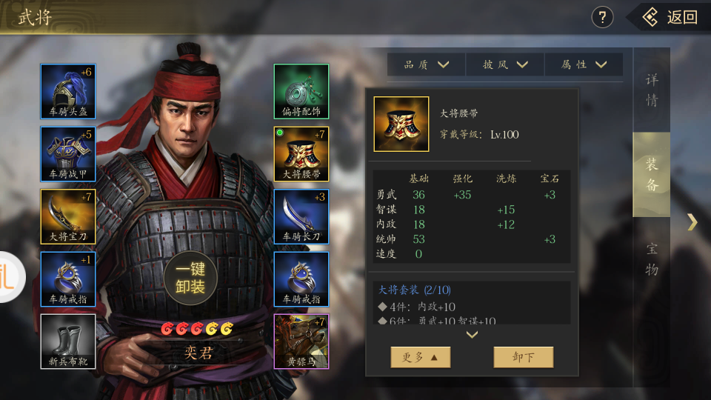Select the 黄骠马 mount icon
The height and width of the screenshot is (400, 711).
coord(301,341)
